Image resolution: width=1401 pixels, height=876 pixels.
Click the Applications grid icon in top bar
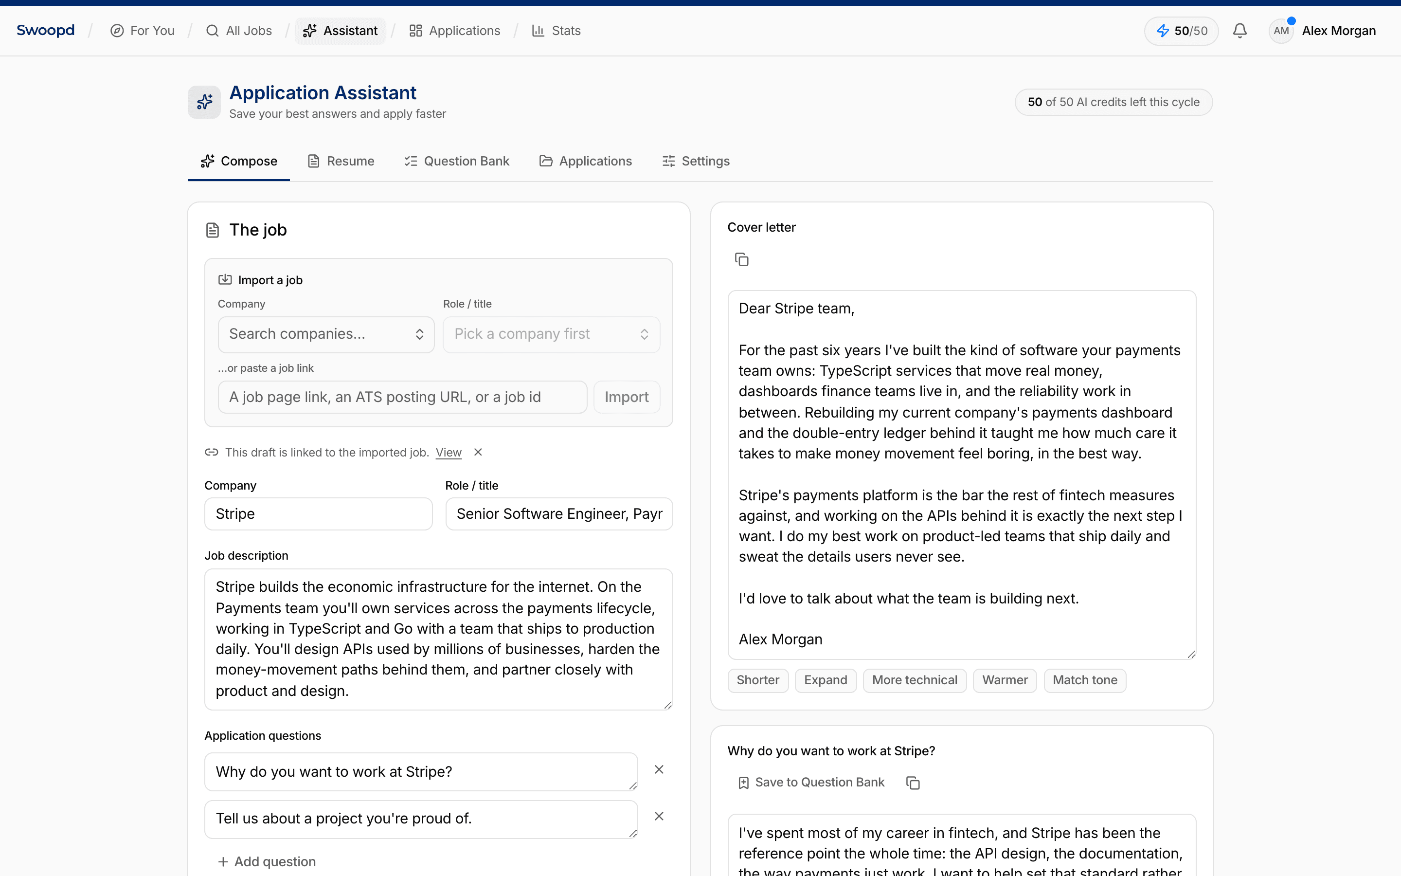(x=415, y=31)
